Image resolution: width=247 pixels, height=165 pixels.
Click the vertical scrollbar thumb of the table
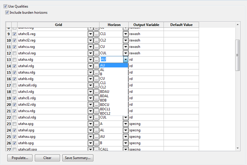pyautogui.click(x=237, y=55)
